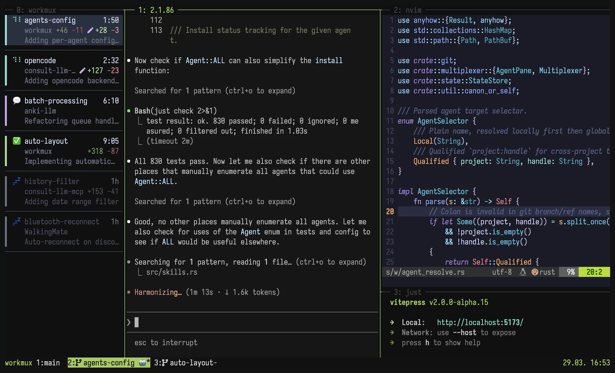Click the Ferris crab icon beside rust filetype
This screenshot has width=615, height=373.
534,272
